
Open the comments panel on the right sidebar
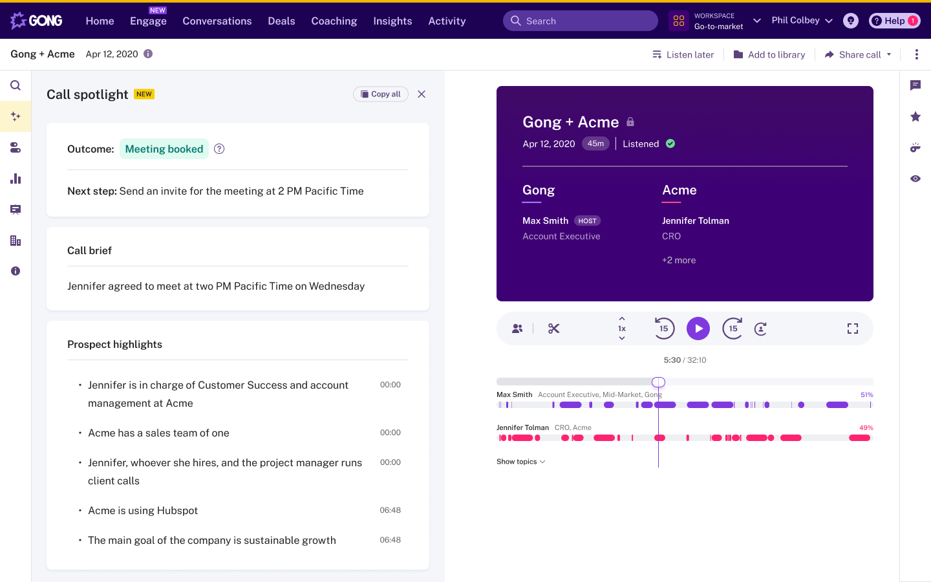pos(915,85)
